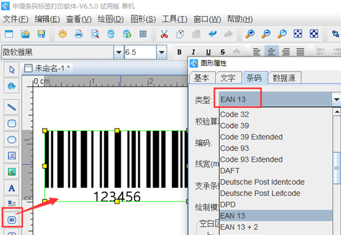Open the 工具(T) menu

(175, 19)
